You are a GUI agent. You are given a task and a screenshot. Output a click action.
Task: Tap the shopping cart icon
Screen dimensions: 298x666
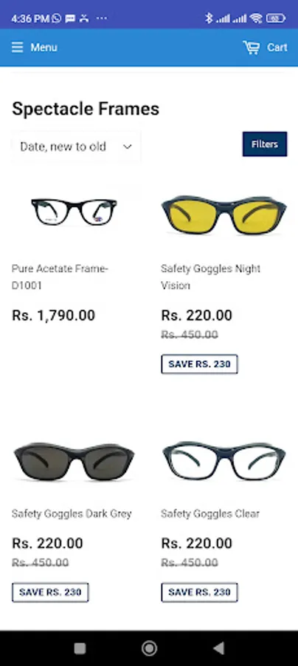click(251, 47)
